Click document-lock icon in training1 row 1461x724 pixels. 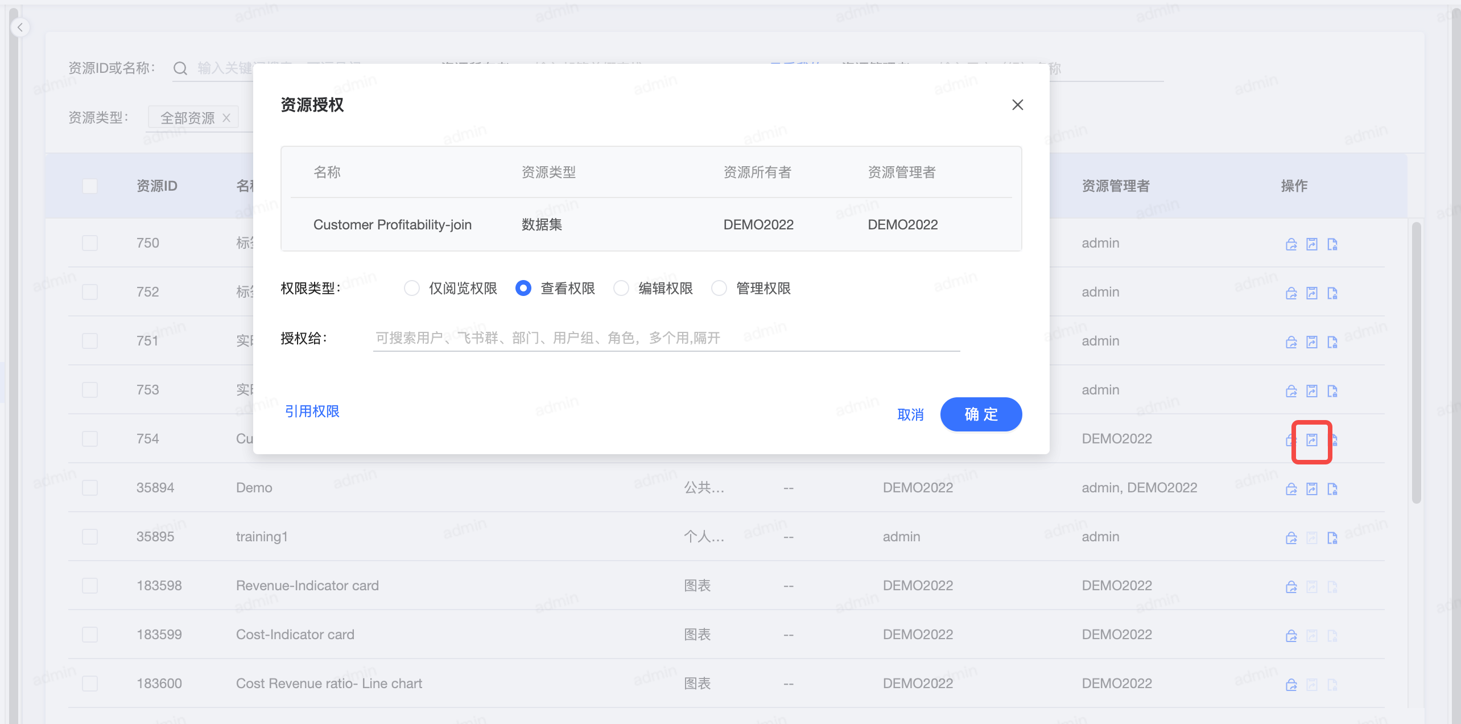1332,538
